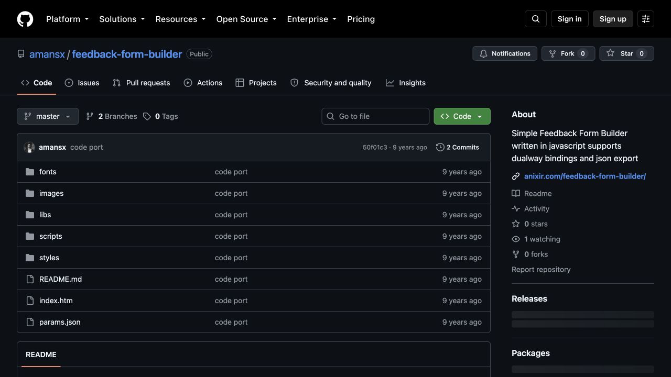Open the params.json file name
Screen dimensions: 671x377
tap(60, 322)
